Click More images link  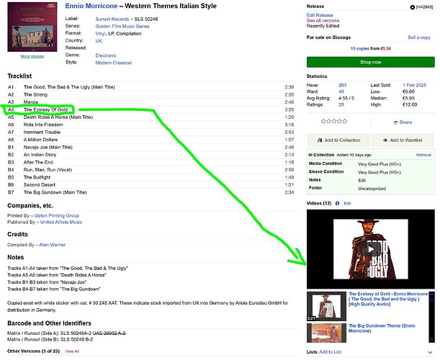(32, 56)
